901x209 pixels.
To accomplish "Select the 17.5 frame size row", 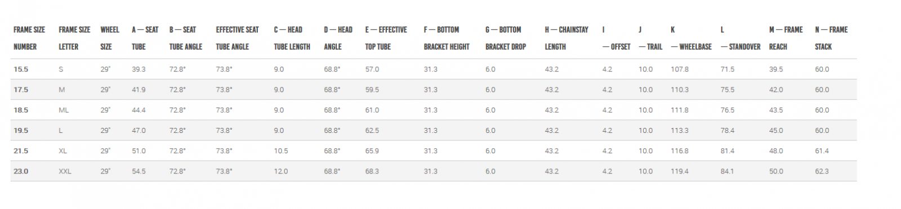I will [434, 90].
